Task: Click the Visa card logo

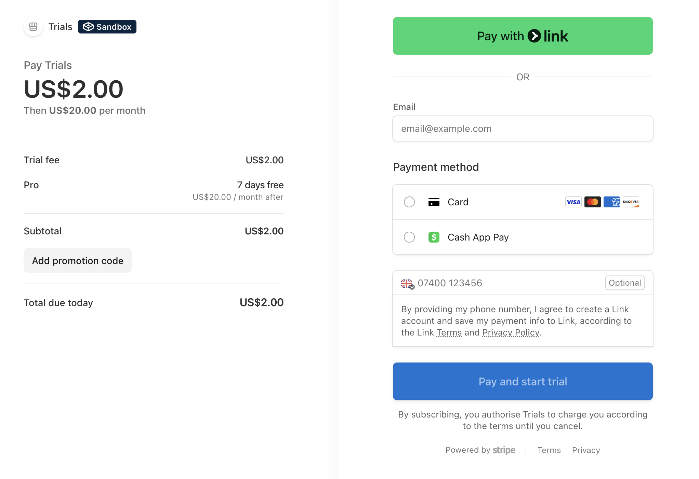Action: pos(573,202)
